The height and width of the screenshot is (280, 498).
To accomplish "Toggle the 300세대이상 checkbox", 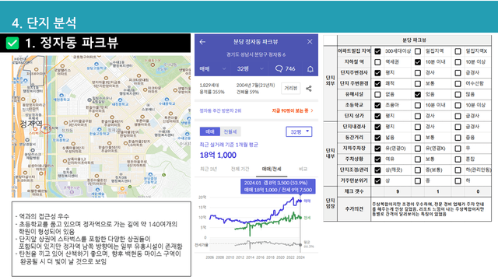I will [377, 51].
